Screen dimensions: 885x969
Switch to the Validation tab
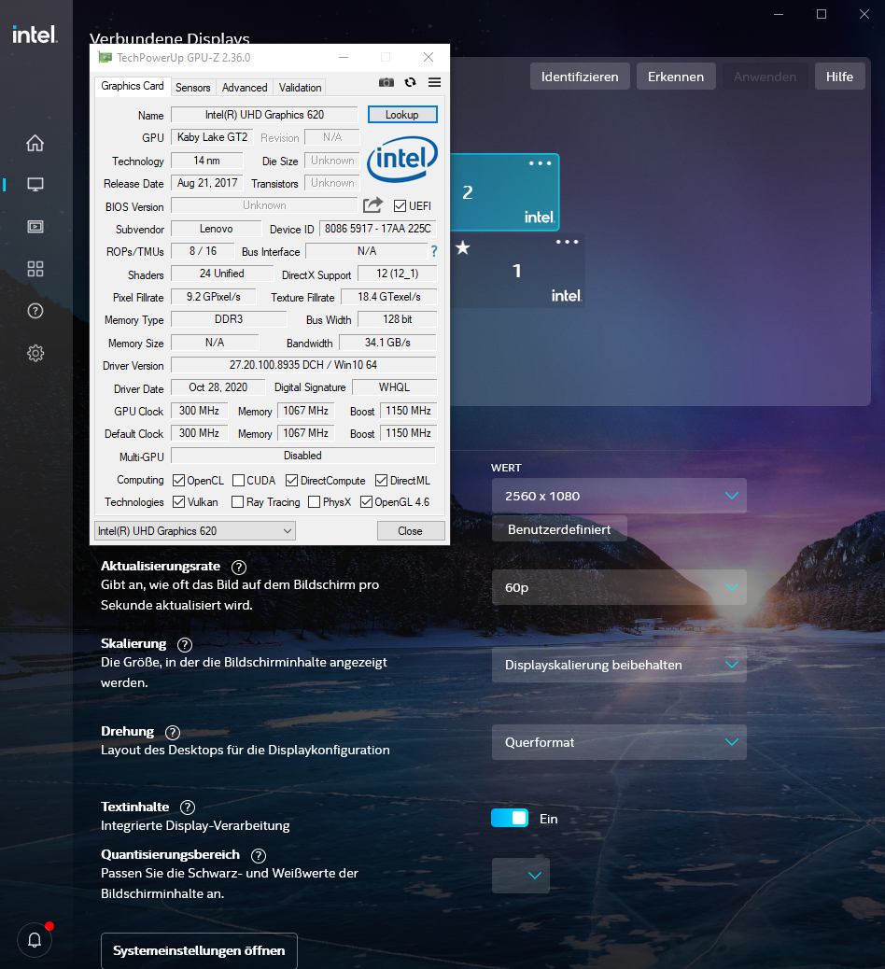coord(300,88)
